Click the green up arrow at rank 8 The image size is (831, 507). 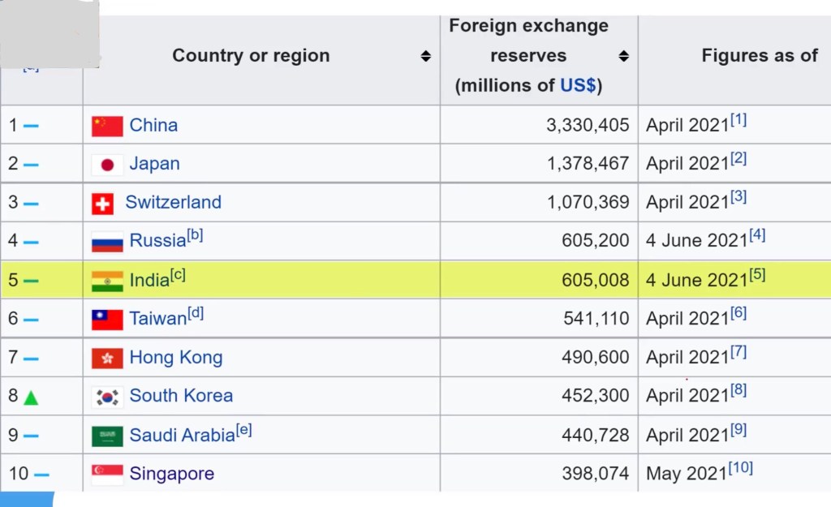(x=31, y=397)
